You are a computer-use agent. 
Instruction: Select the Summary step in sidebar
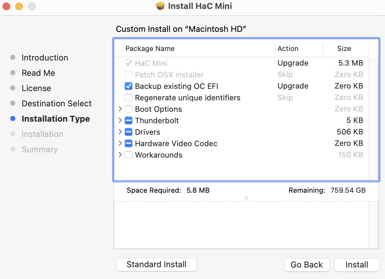[x=40, y=149]
